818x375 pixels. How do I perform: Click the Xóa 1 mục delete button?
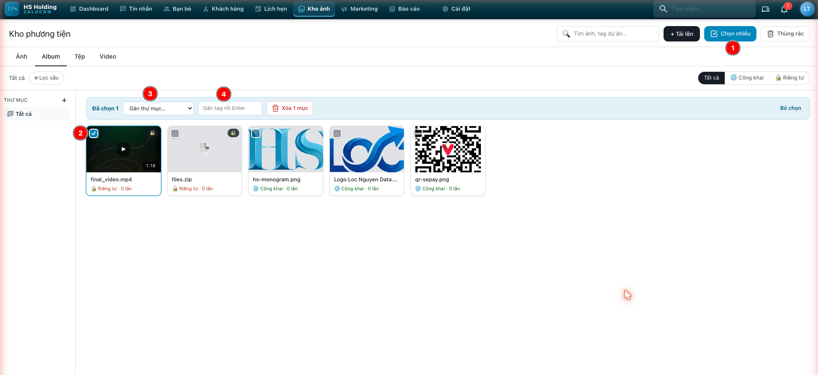coord(290,108)
